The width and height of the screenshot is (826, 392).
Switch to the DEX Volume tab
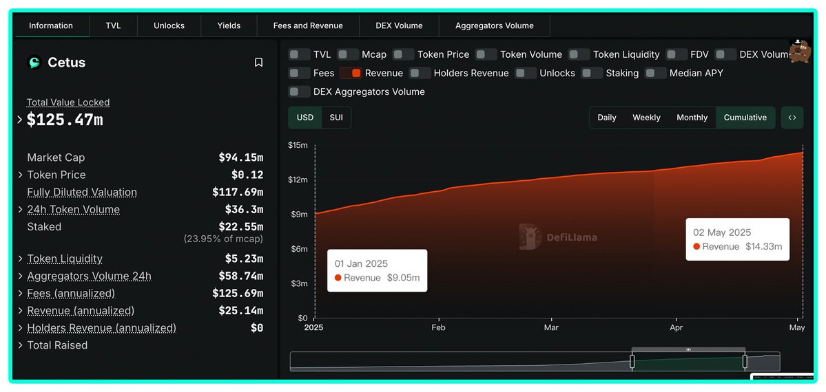400,25
